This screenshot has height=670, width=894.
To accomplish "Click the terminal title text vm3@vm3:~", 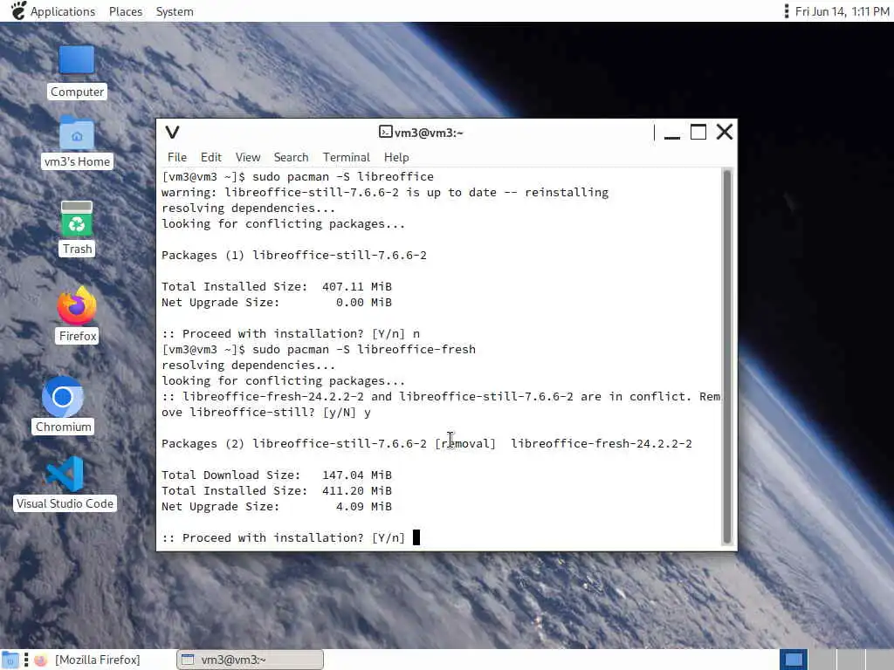I will tap(429, 133).
